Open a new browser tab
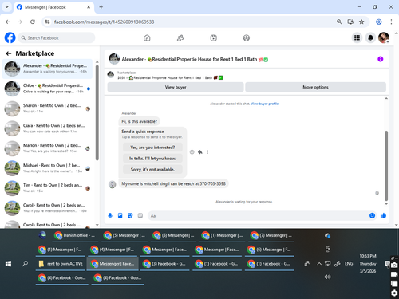 click(101, 7)
